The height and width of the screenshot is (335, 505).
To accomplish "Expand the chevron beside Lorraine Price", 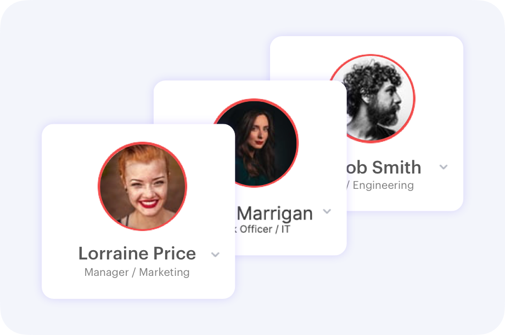I will 215,255.
